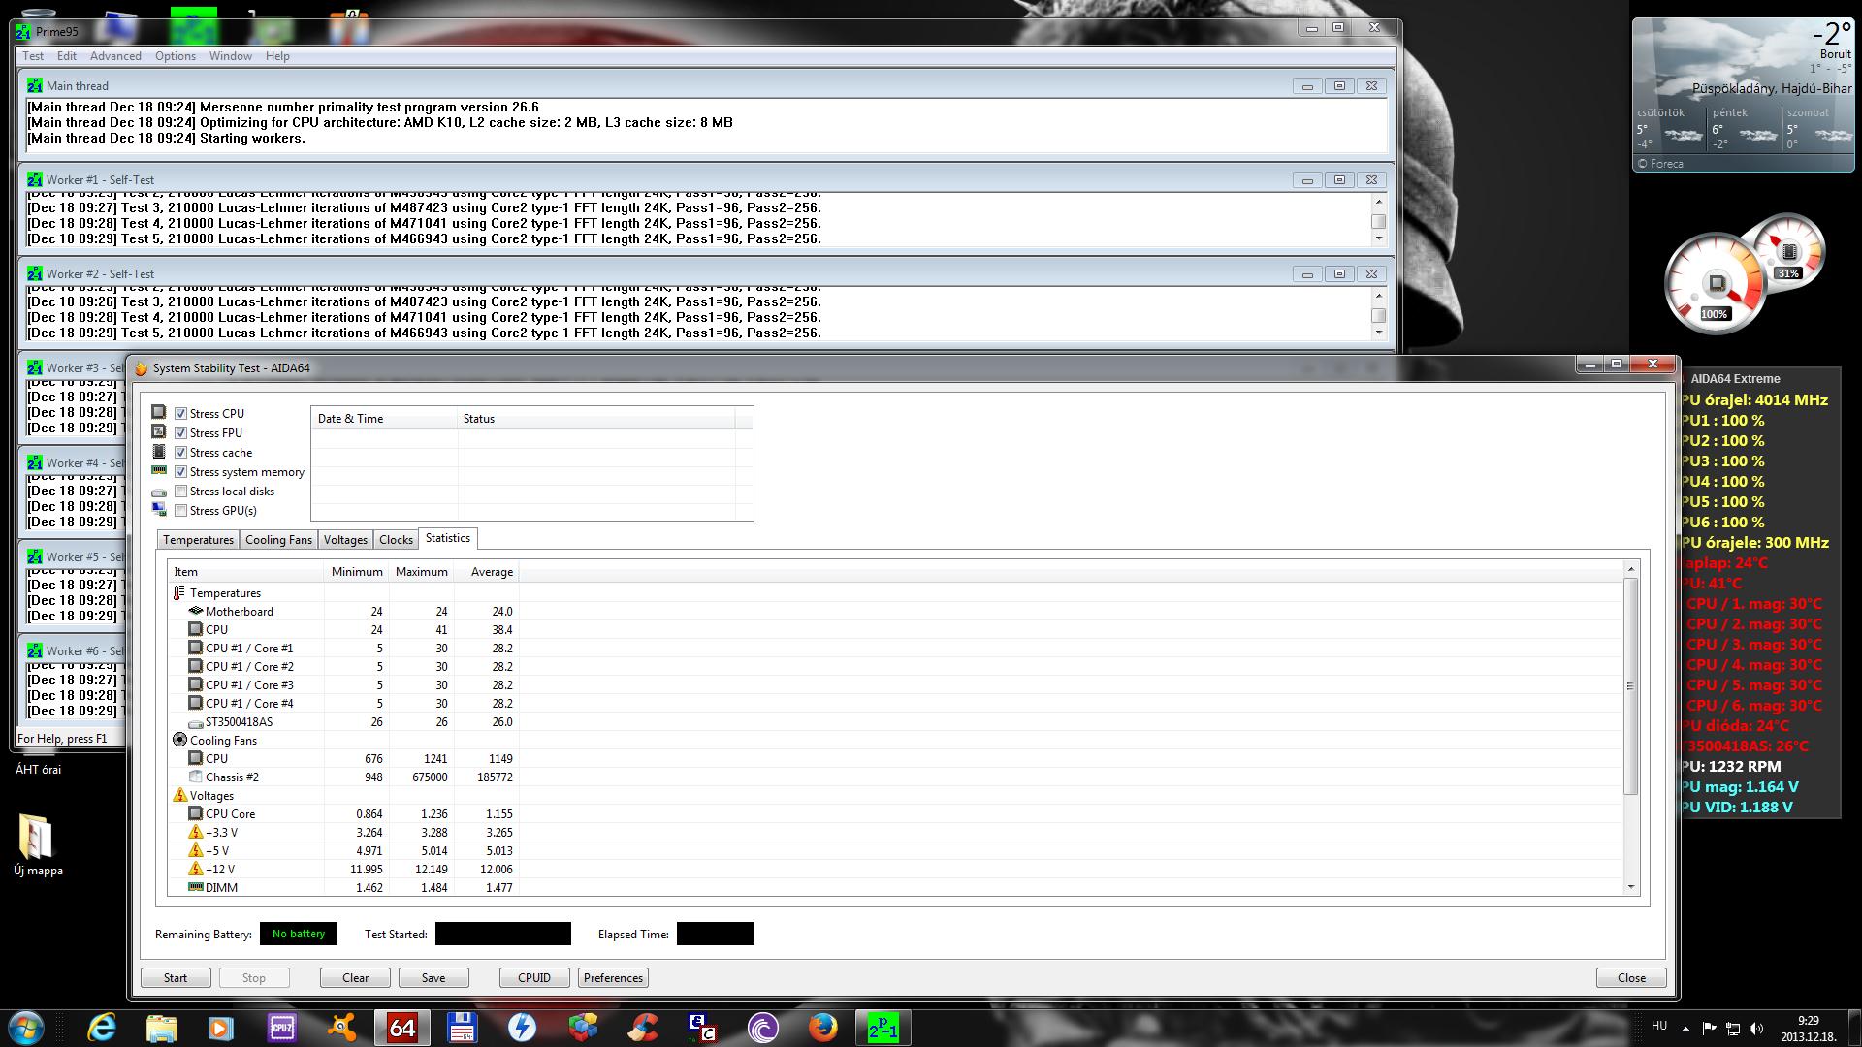
Task: Show hidden tray icons arrow
Action: coord(1685,1028)
